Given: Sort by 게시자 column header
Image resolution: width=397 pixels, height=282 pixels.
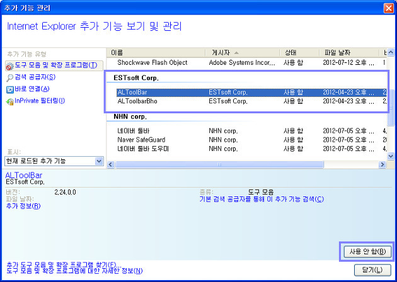Looking at the screenshot, I should pos(243,53).
